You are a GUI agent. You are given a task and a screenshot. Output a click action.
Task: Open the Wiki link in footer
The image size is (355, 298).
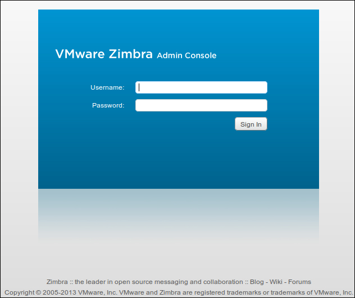click(276, 282)
